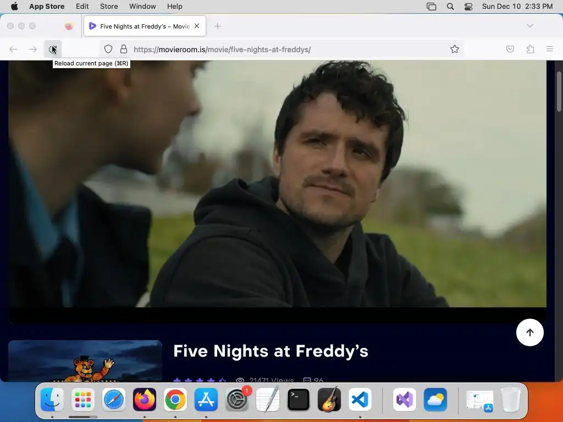Click the Five Nights at Freddy's movie heading

[271, 351]
